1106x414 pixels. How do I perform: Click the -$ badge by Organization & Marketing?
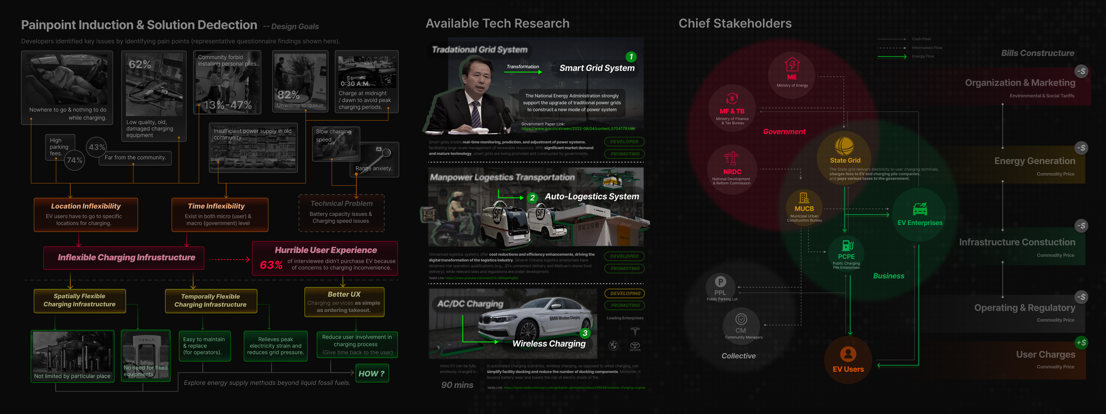coord(1081,71)
